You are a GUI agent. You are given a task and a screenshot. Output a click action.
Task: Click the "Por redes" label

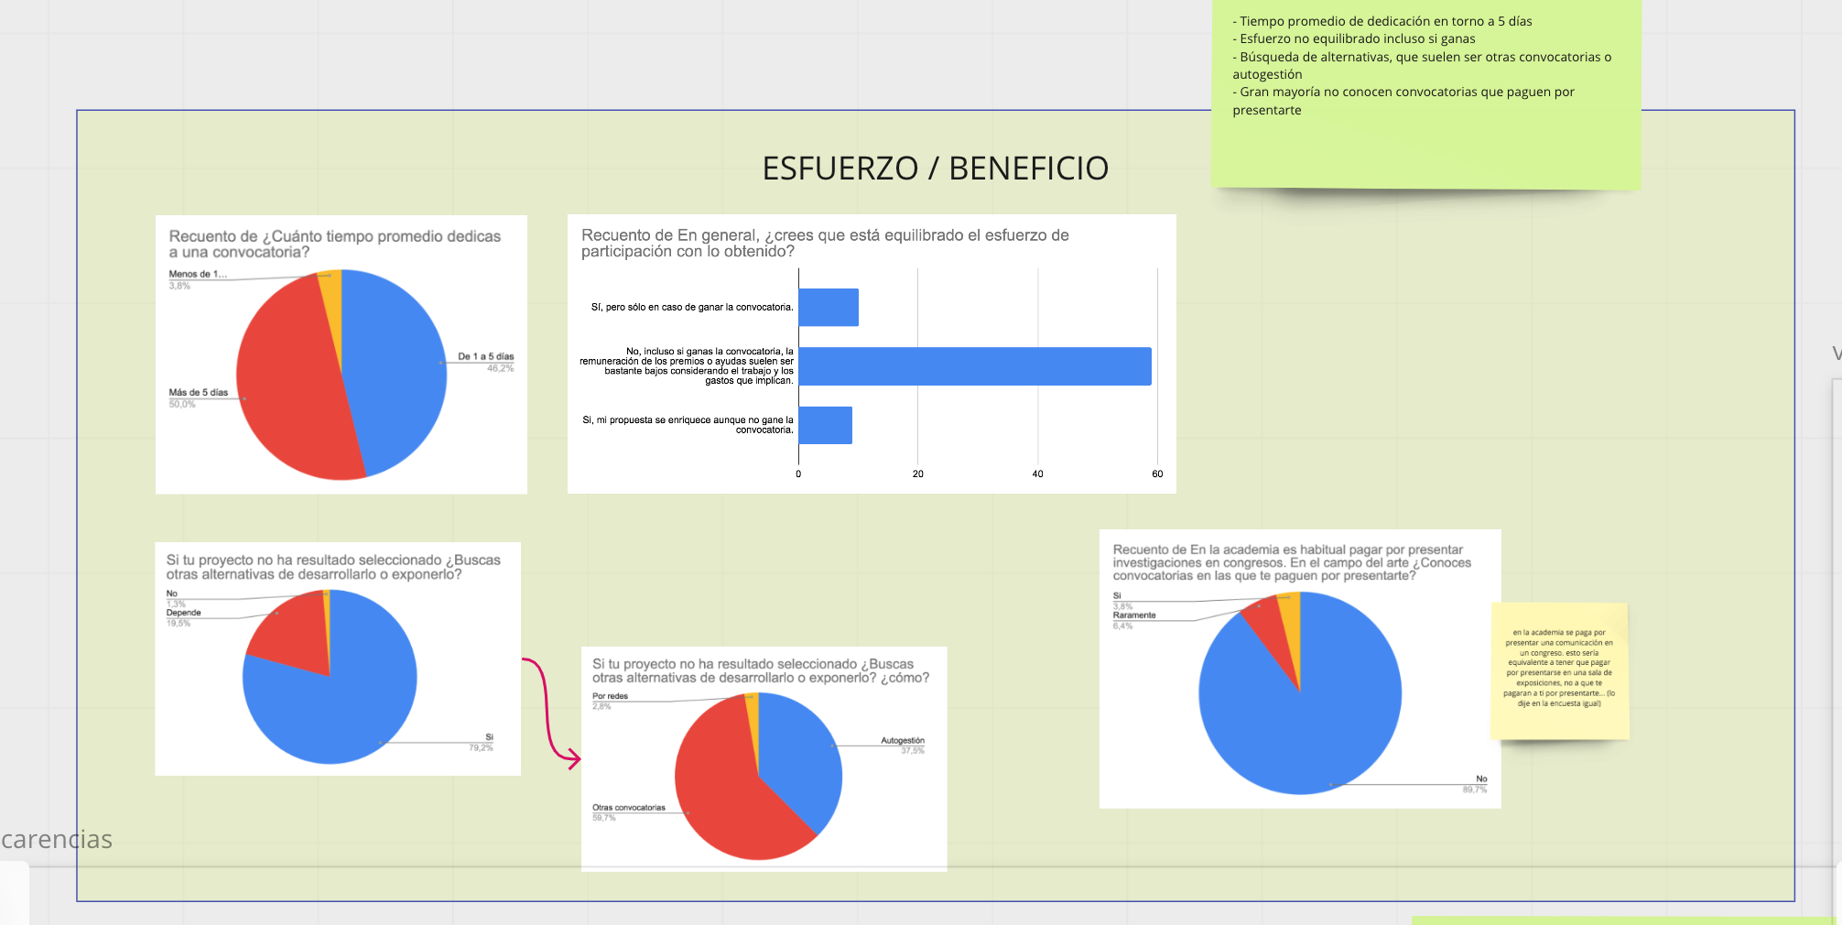point(610,696)
